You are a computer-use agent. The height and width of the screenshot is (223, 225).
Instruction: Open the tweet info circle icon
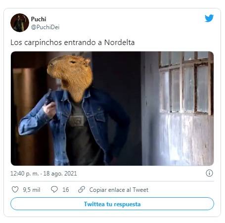click(x=209, y=173)
